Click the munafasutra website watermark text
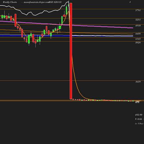The width and height of the screenshot is (144, 144). coord(36,2)
